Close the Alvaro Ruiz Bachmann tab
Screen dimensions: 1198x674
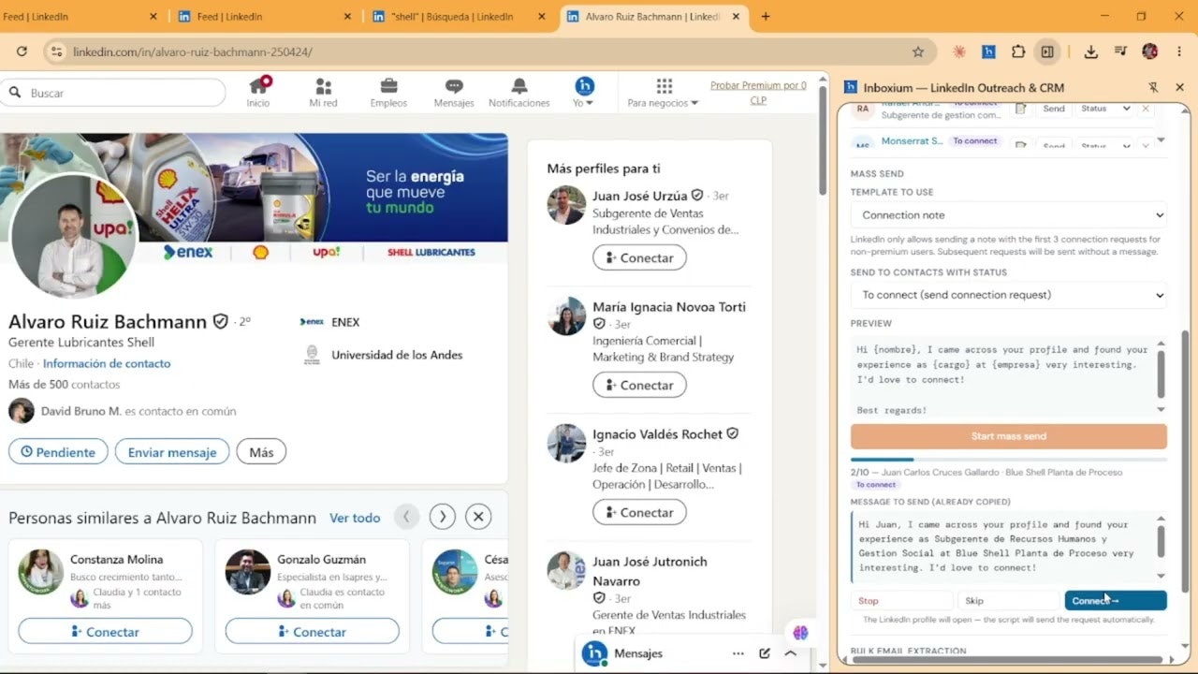(736, 16)
